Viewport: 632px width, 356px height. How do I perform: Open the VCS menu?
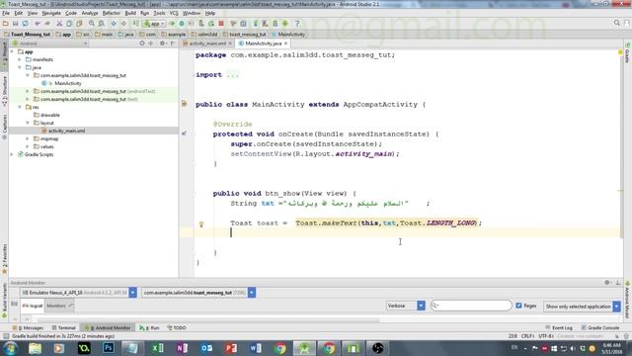[174, 13]
